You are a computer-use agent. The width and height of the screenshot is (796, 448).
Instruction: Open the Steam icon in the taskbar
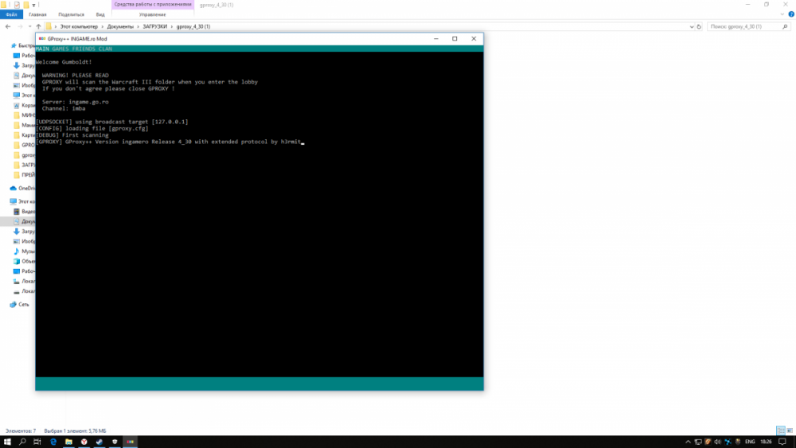pos(99,442)
